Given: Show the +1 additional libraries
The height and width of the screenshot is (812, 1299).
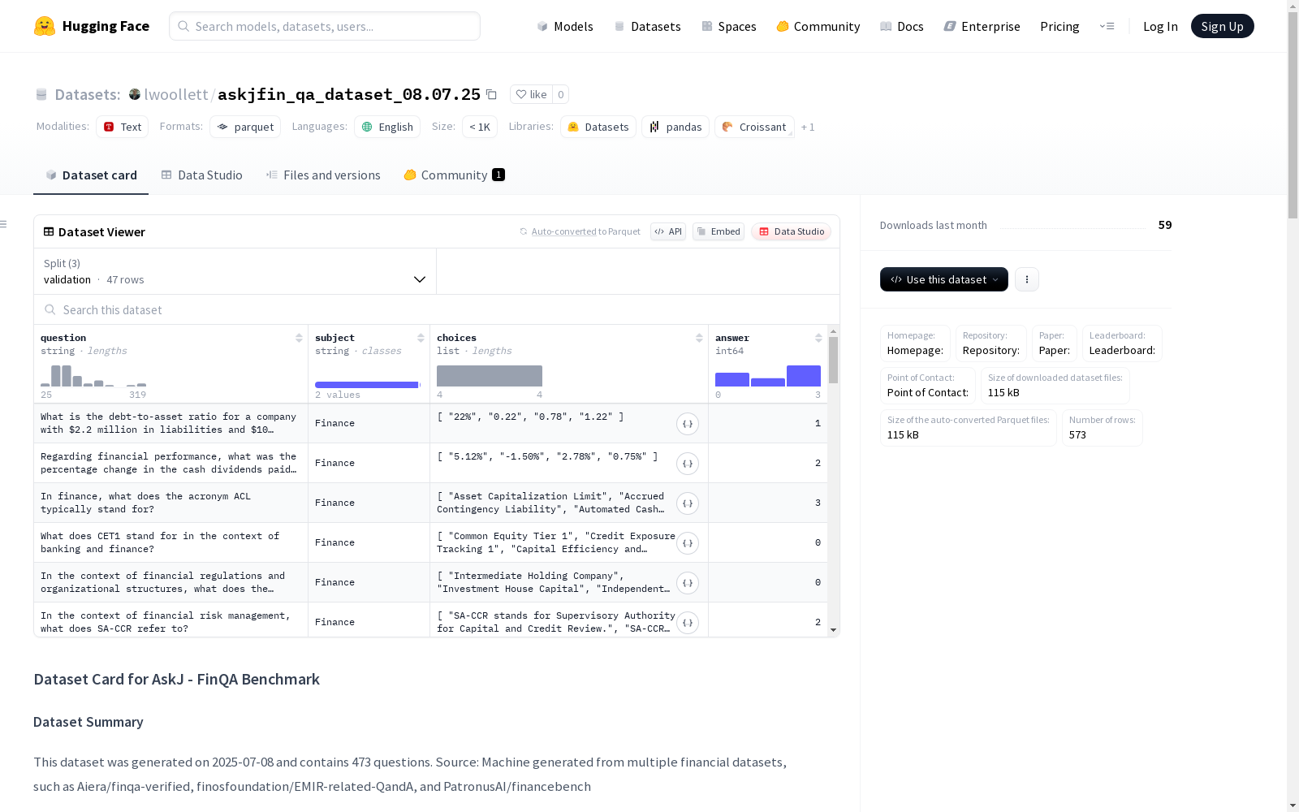Looking at the screenshot, I should [x=808, y=127].
